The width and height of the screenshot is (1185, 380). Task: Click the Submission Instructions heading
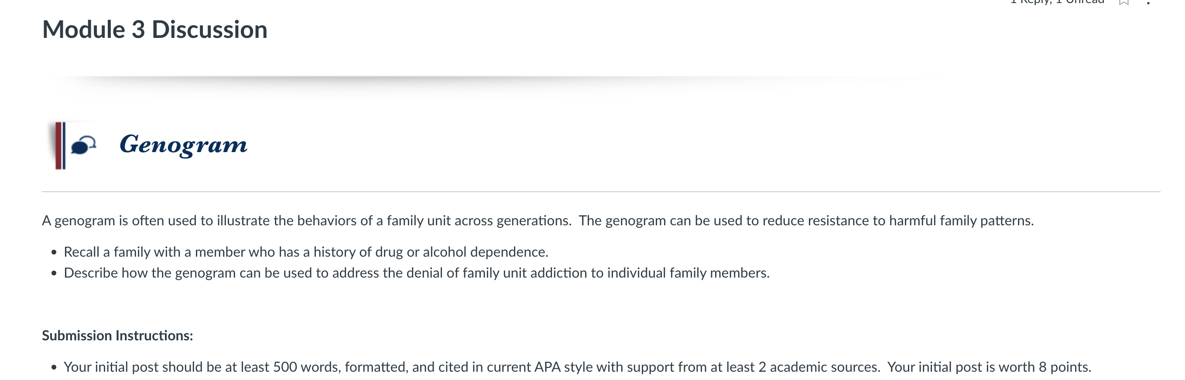click(117, 336)
